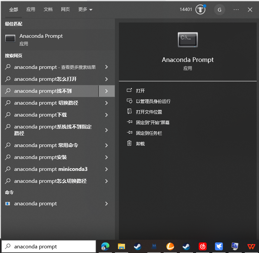259x253 pixels.
Task: Close the search panel
Action: point(250,10)
